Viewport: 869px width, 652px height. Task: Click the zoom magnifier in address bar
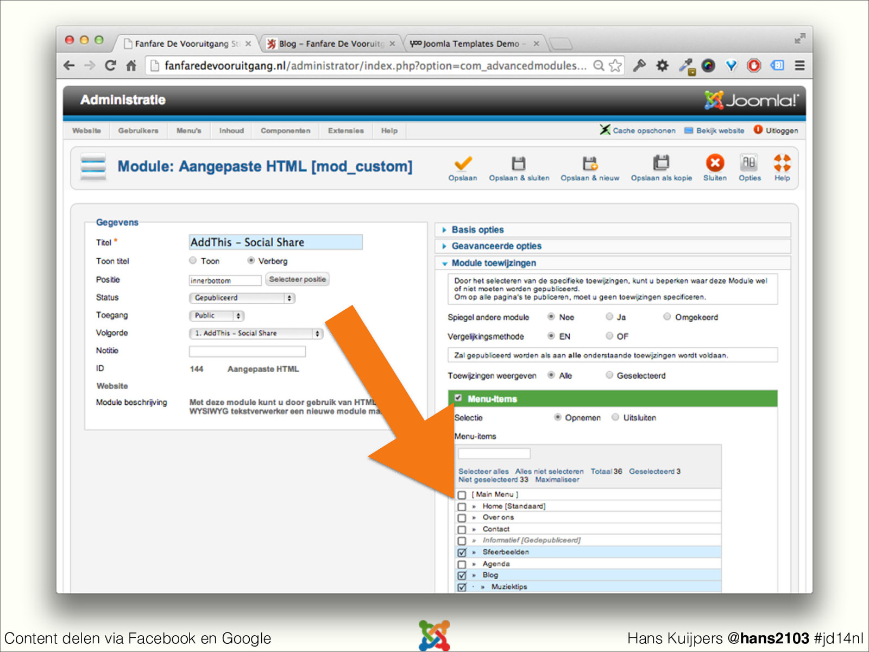(599, 66)
